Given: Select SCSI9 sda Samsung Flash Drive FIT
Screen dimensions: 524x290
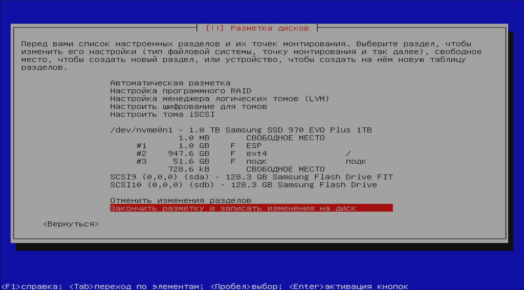Looking at the screenshot, I should click(252, 177).
